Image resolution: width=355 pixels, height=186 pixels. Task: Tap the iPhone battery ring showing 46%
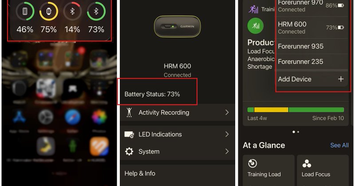point(25,11)
